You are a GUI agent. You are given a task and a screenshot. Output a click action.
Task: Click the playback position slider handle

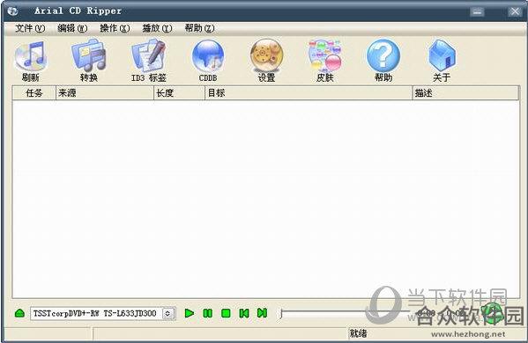point(281,314)
